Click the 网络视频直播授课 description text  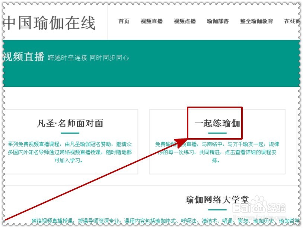(x=165, y=221)
